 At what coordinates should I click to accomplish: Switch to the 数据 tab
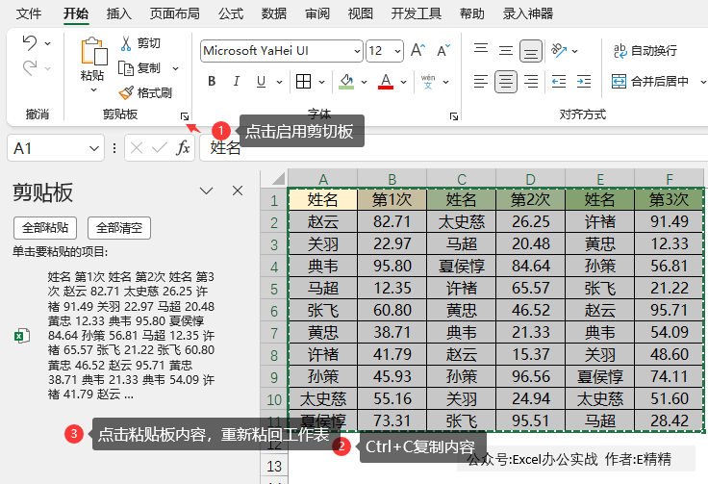(273, 13)
